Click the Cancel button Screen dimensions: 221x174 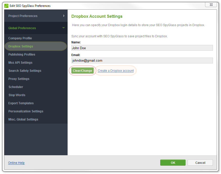coord(200,163)
